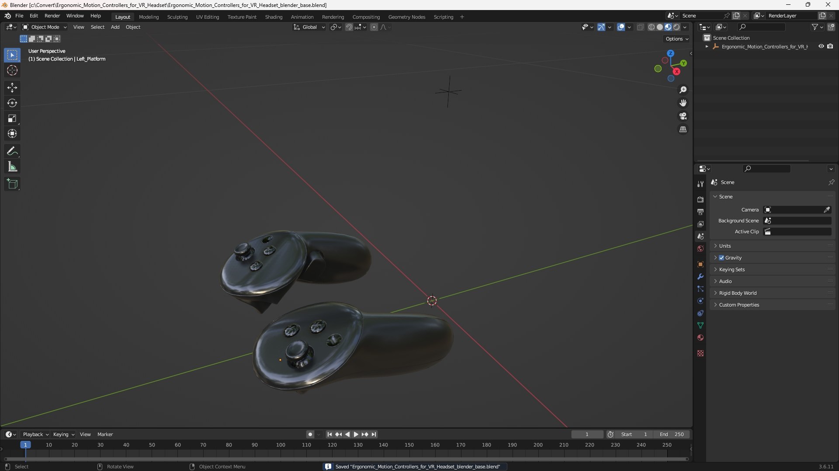Open the Object Mode dropdown

(45, 27)
